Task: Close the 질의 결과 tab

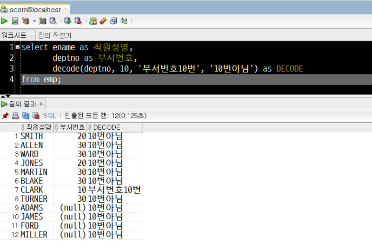Action: (41, 104)
